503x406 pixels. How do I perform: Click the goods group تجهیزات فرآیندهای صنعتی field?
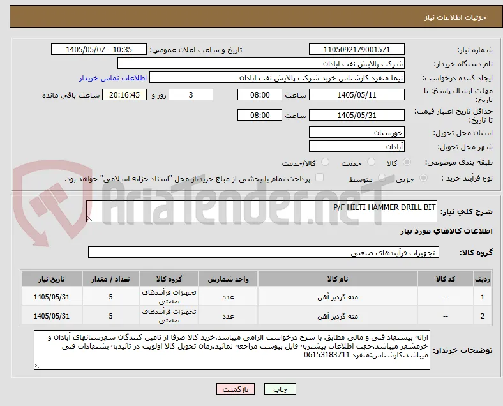point(264,252)
